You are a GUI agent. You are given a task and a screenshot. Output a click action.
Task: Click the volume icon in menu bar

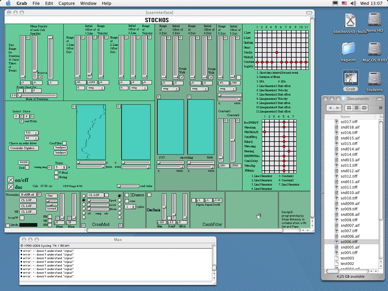click(x=353, y=3)
